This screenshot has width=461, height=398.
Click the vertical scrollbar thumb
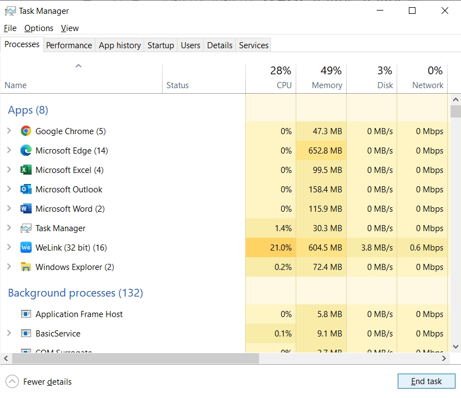pos(455,111)
